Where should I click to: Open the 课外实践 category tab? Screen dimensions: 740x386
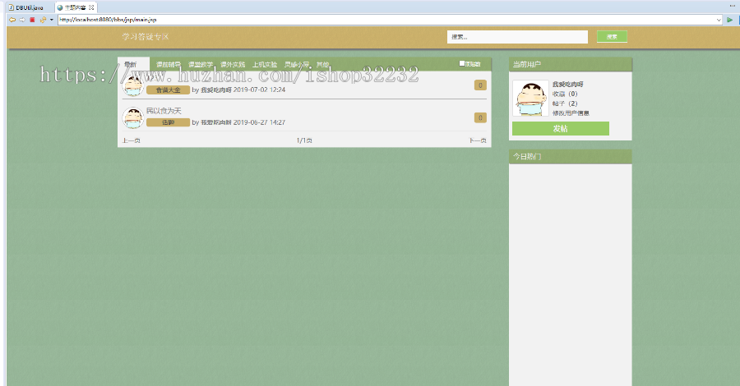click(x=233, y=65)
